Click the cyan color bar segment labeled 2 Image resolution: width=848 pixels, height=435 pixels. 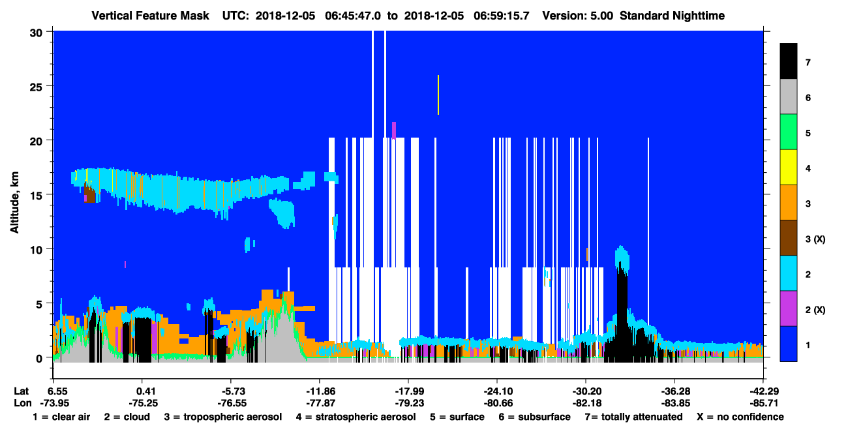(x=789, y=273)
